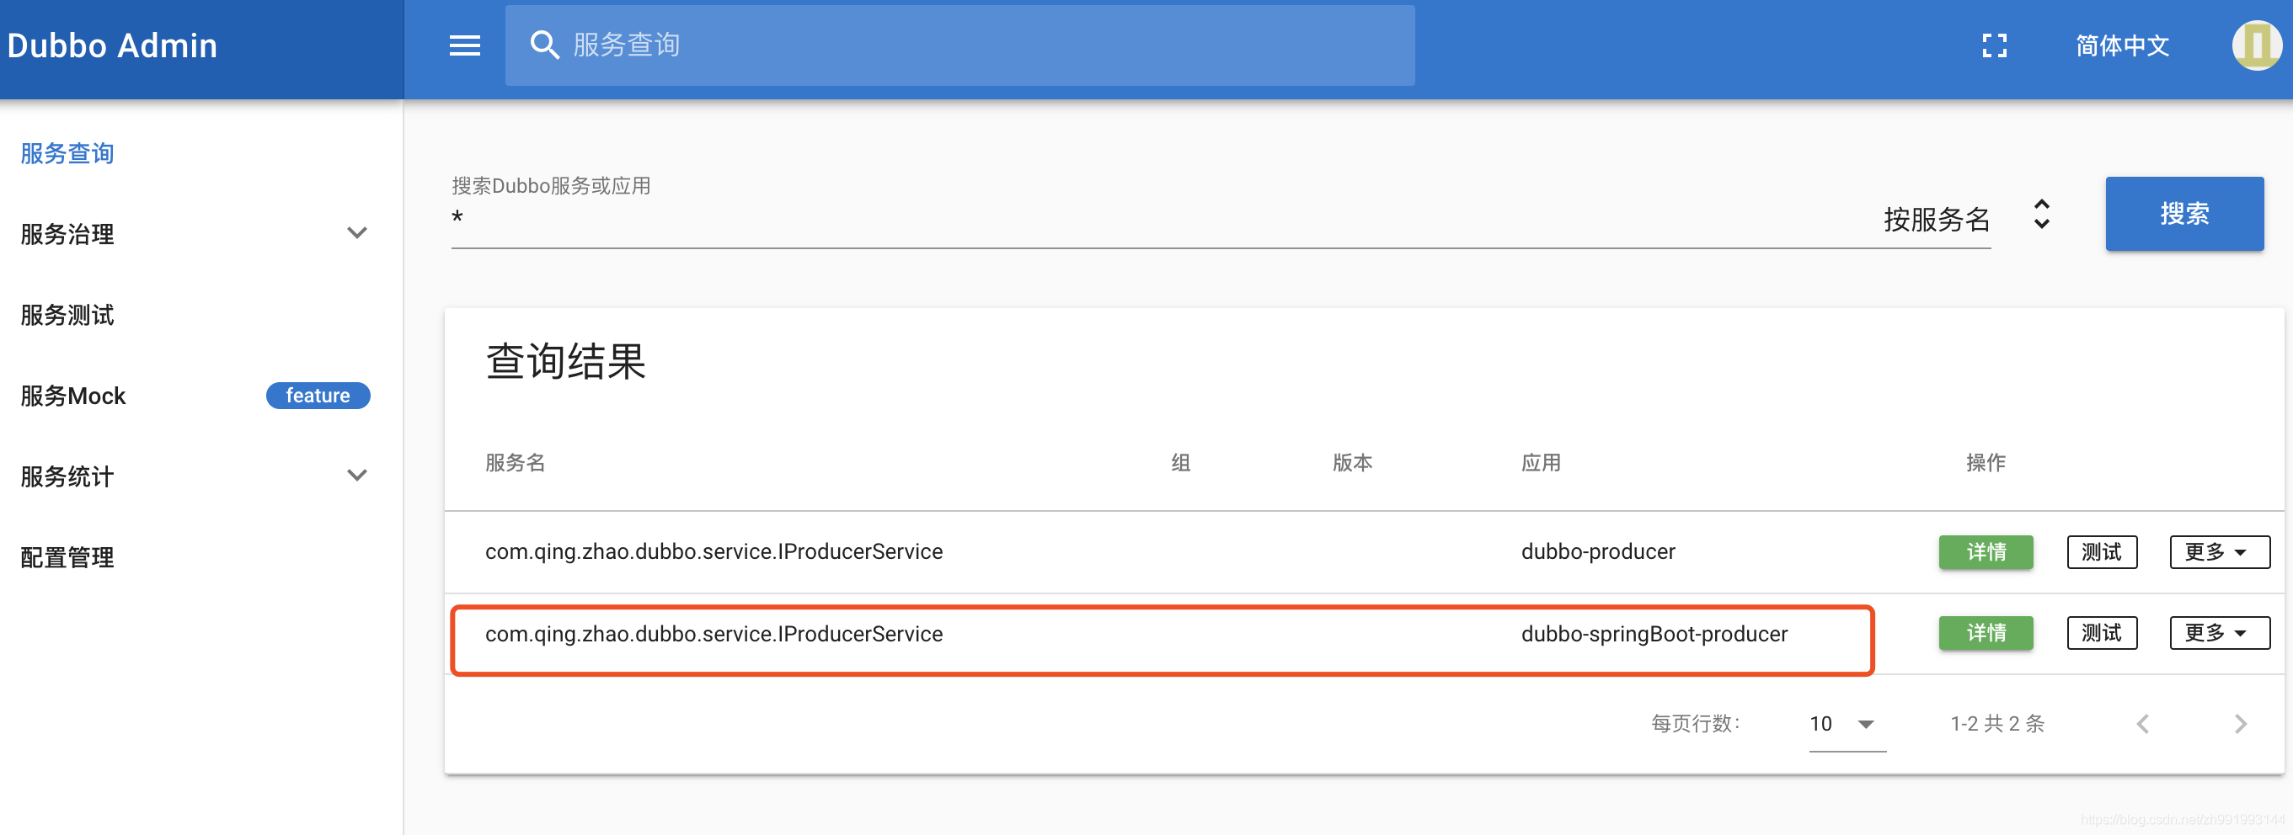Select 服务测试 in the sidebar
Viewport: 2293px width, 835px height.
click(67, 315)
